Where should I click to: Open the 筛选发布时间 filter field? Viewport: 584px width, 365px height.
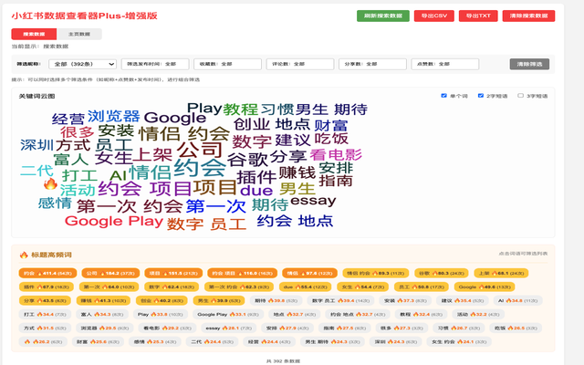tap(155, 64)
